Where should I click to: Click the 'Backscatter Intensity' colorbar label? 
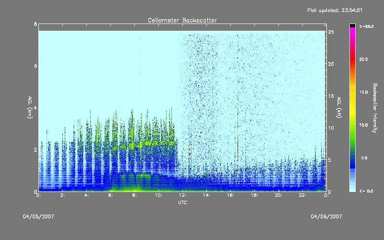(x=375, y=108)
